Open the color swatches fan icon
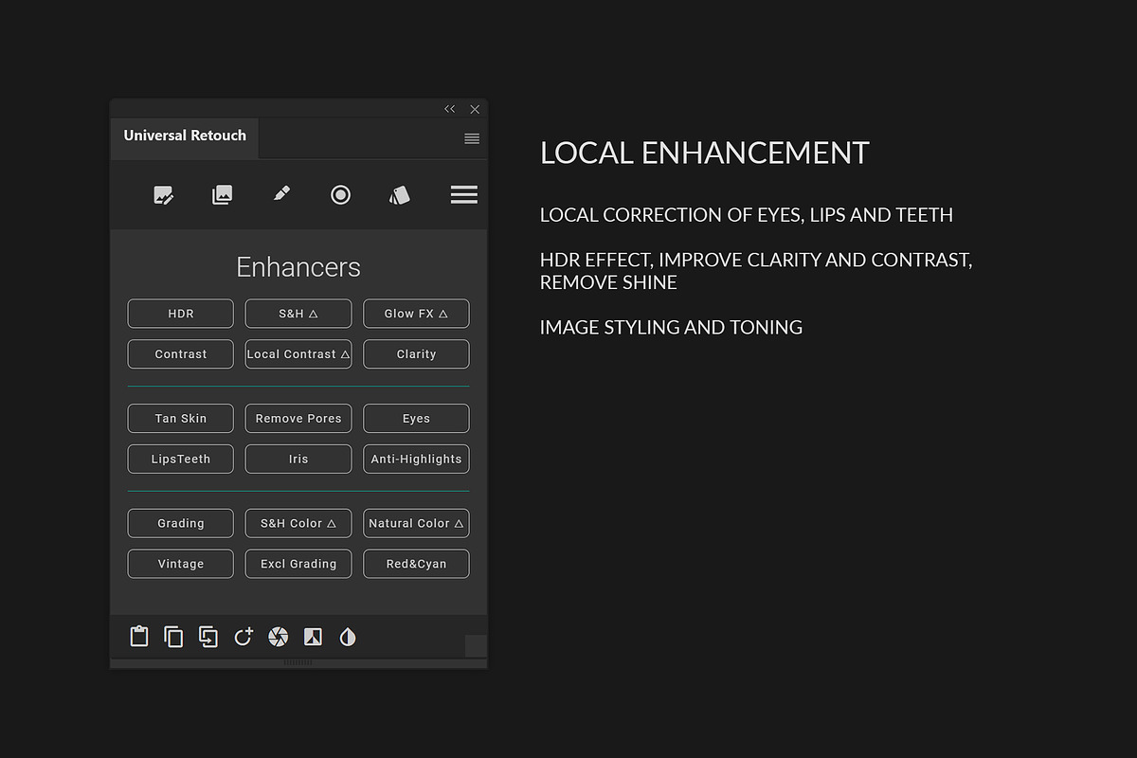This screenshot has width=1137, height=758. [400, 195]
